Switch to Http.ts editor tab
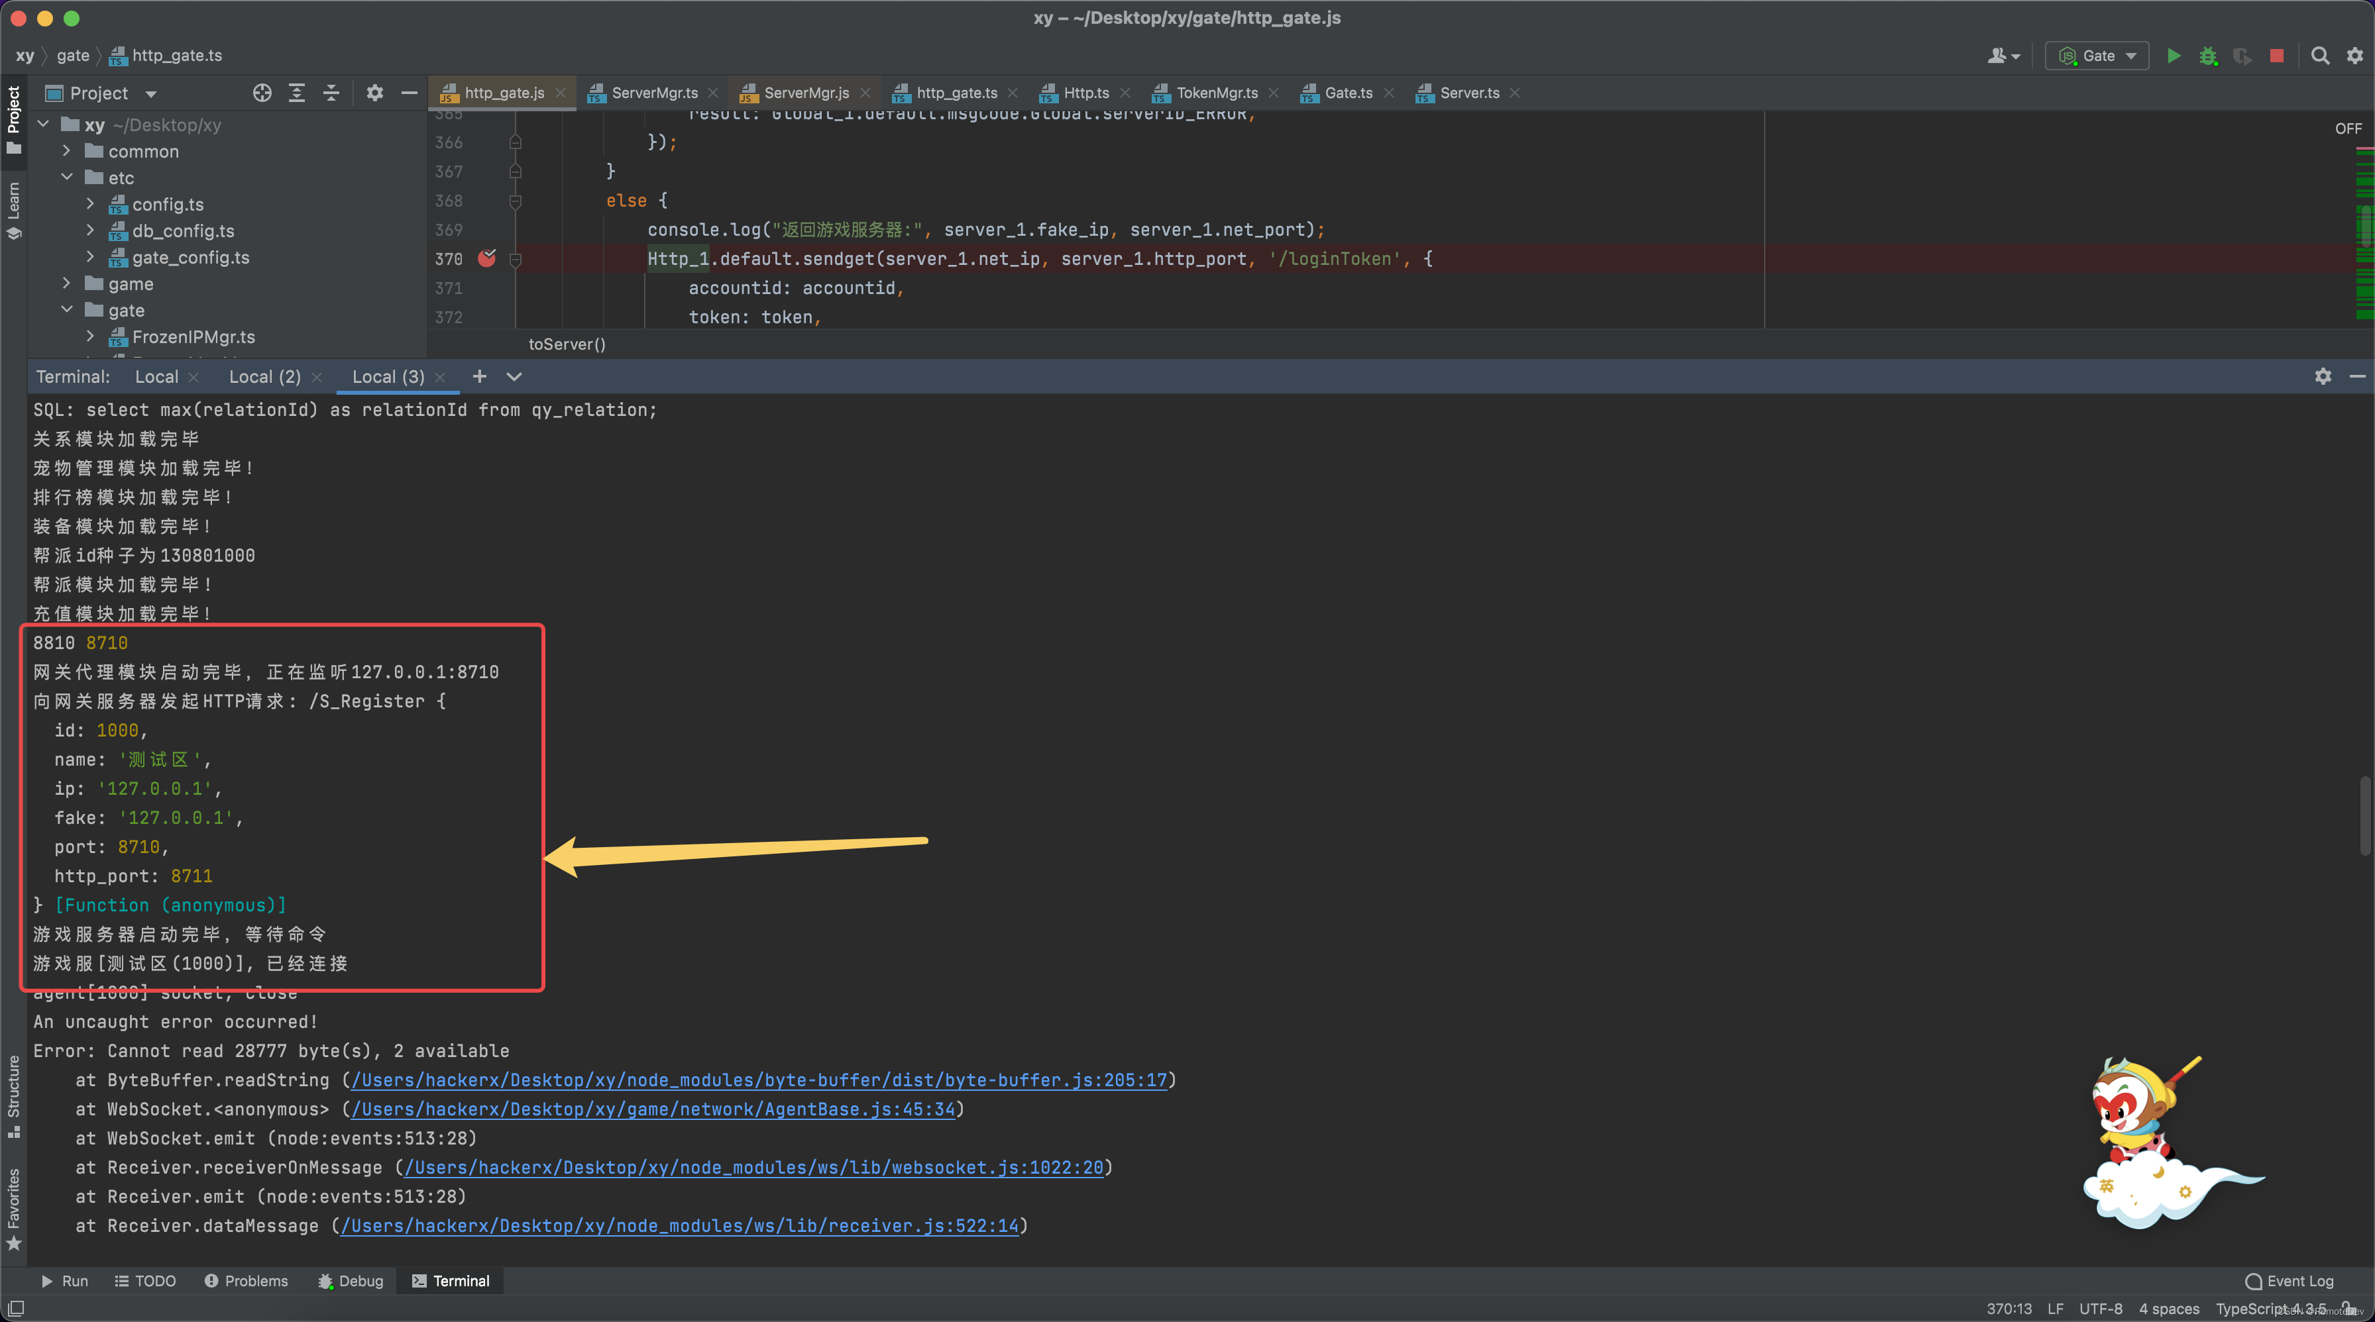The width and height of the screenshot is (2375, 1322). (x=1085, y=93)
